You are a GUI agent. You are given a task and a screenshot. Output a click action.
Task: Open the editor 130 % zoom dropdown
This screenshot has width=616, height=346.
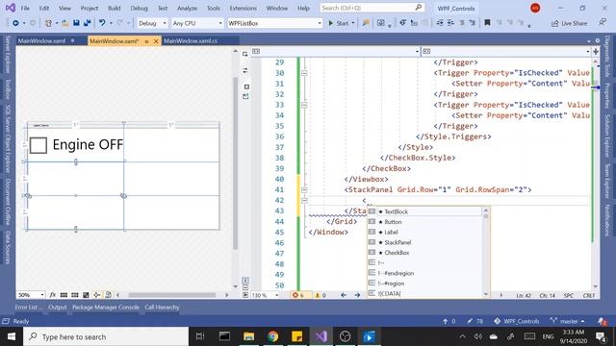pos(266,295)
